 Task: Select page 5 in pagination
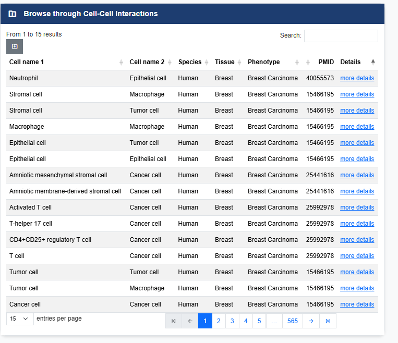pyautogui.click(x=259, y=321)
